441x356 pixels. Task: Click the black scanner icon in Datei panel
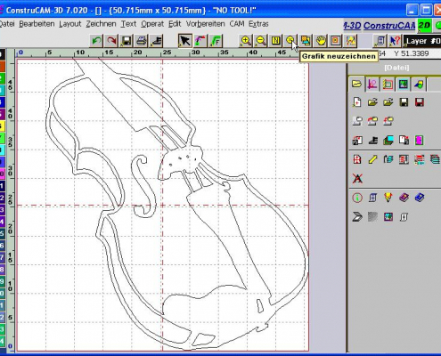[373, 140]
